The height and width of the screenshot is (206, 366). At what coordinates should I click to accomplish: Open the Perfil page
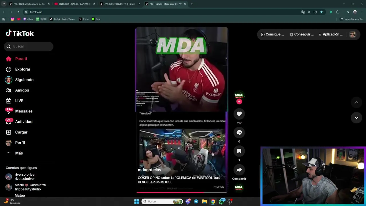point(16,142)
